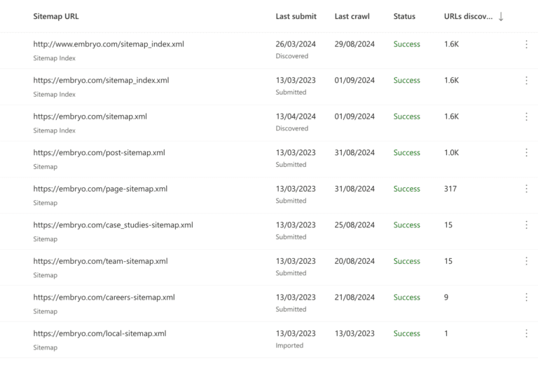Sort by URLs discovered column header

click(468, 16)
